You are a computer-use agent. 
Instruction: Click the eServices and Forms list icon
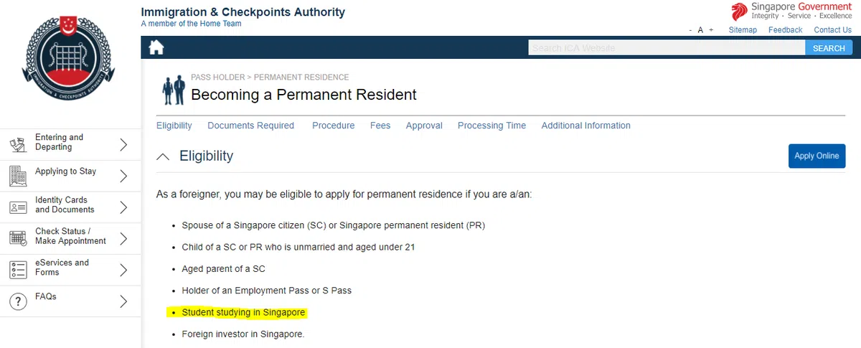click(x=18, y=270)
